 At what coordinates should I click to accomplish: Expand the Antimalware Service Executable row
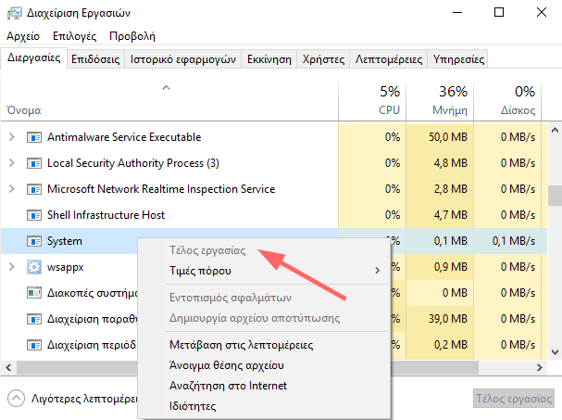[11, 137]
